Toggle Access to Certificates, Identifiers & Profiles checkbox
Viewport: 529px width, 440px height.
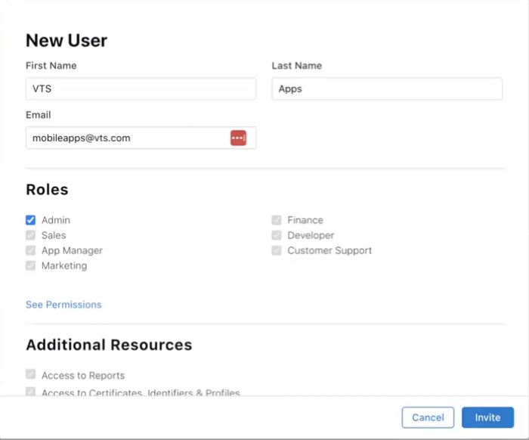click(30, 392)
